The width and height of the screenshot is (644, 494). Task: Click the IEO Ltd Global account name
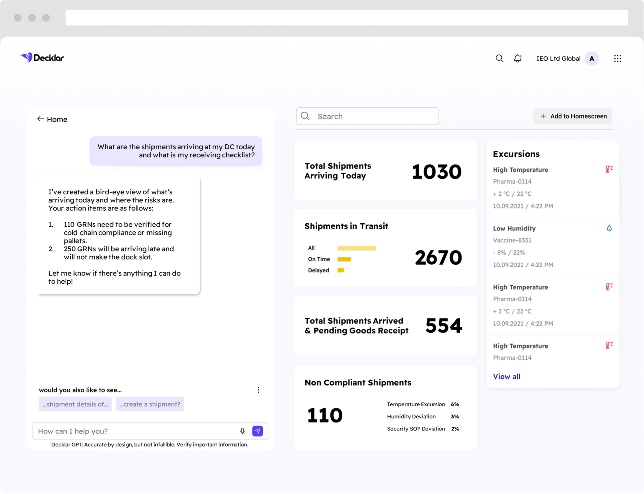[558, 59]
